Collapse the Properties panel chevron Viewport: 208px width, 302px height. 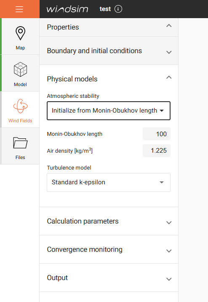point(169,26)
